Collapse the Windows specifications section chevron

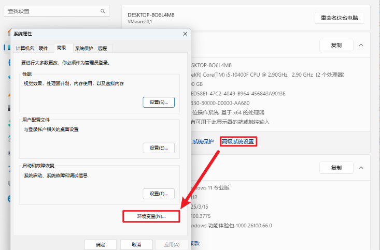pos(361,168)
